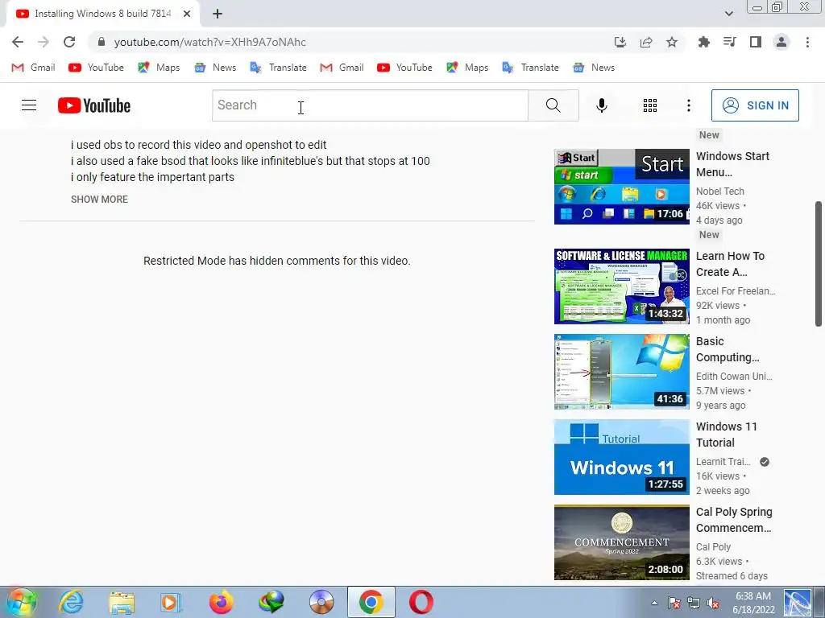
Task: Click 'Learn How To Create A…' title
Action: (x=730, y=264)
